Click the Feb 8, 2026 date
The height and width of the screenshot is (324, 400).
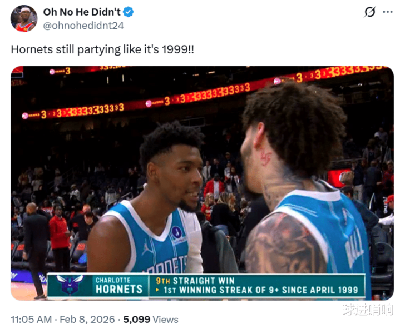coord(87,319)
